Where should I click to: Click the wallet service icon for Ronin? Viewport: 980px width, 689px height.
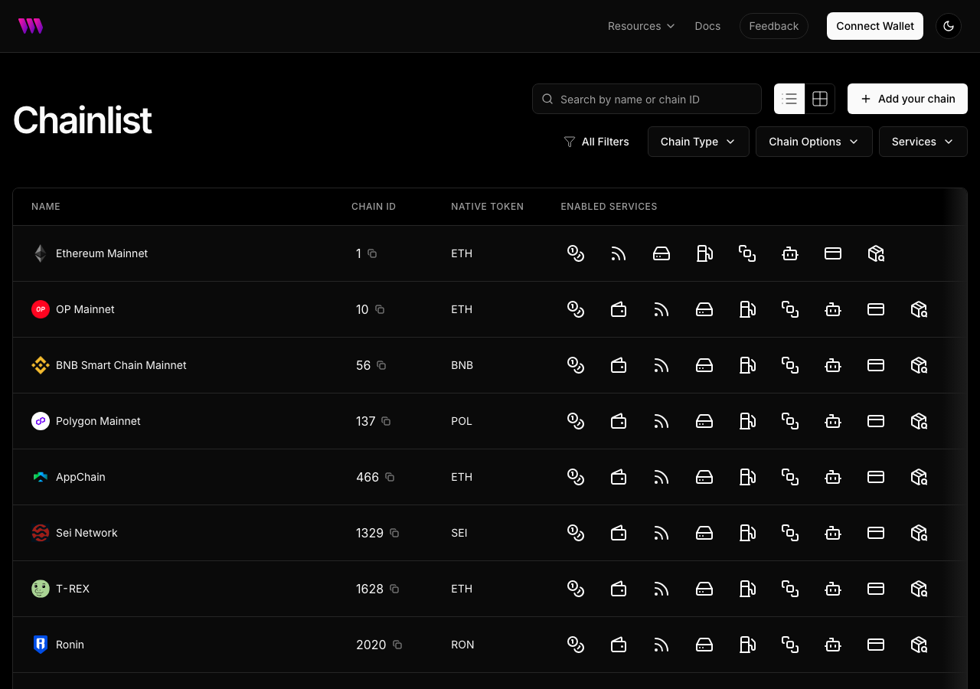pos(619,645)
